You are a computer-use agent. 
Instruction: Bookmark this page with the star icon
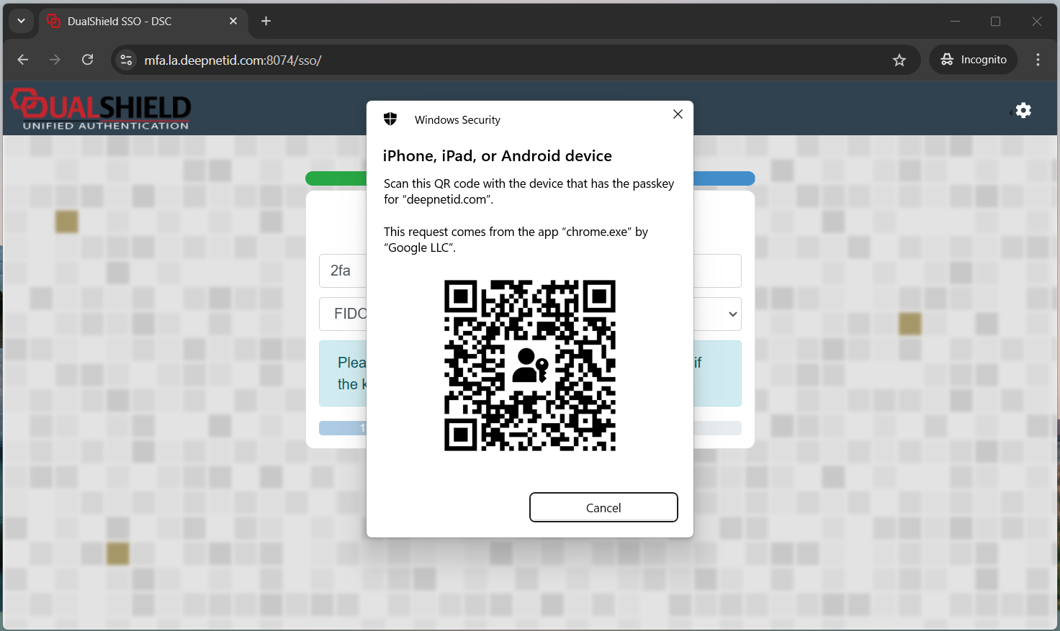899,60
